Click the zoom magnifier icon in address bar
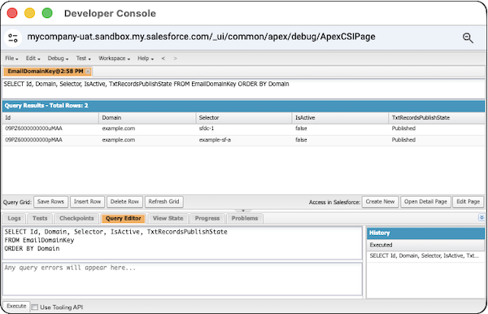Screen dimensions: 488x314 tap(468, 38)
